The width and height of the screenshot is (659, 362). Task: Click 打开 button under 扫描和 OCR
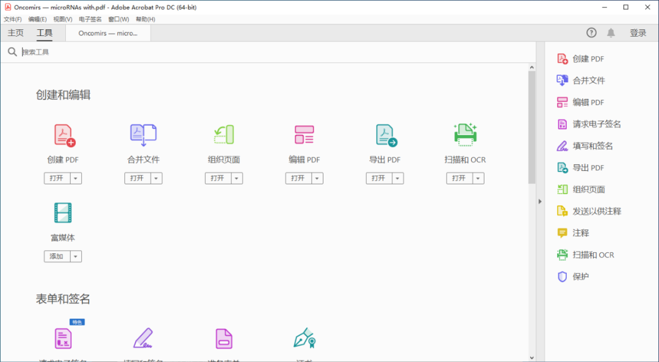460,178
